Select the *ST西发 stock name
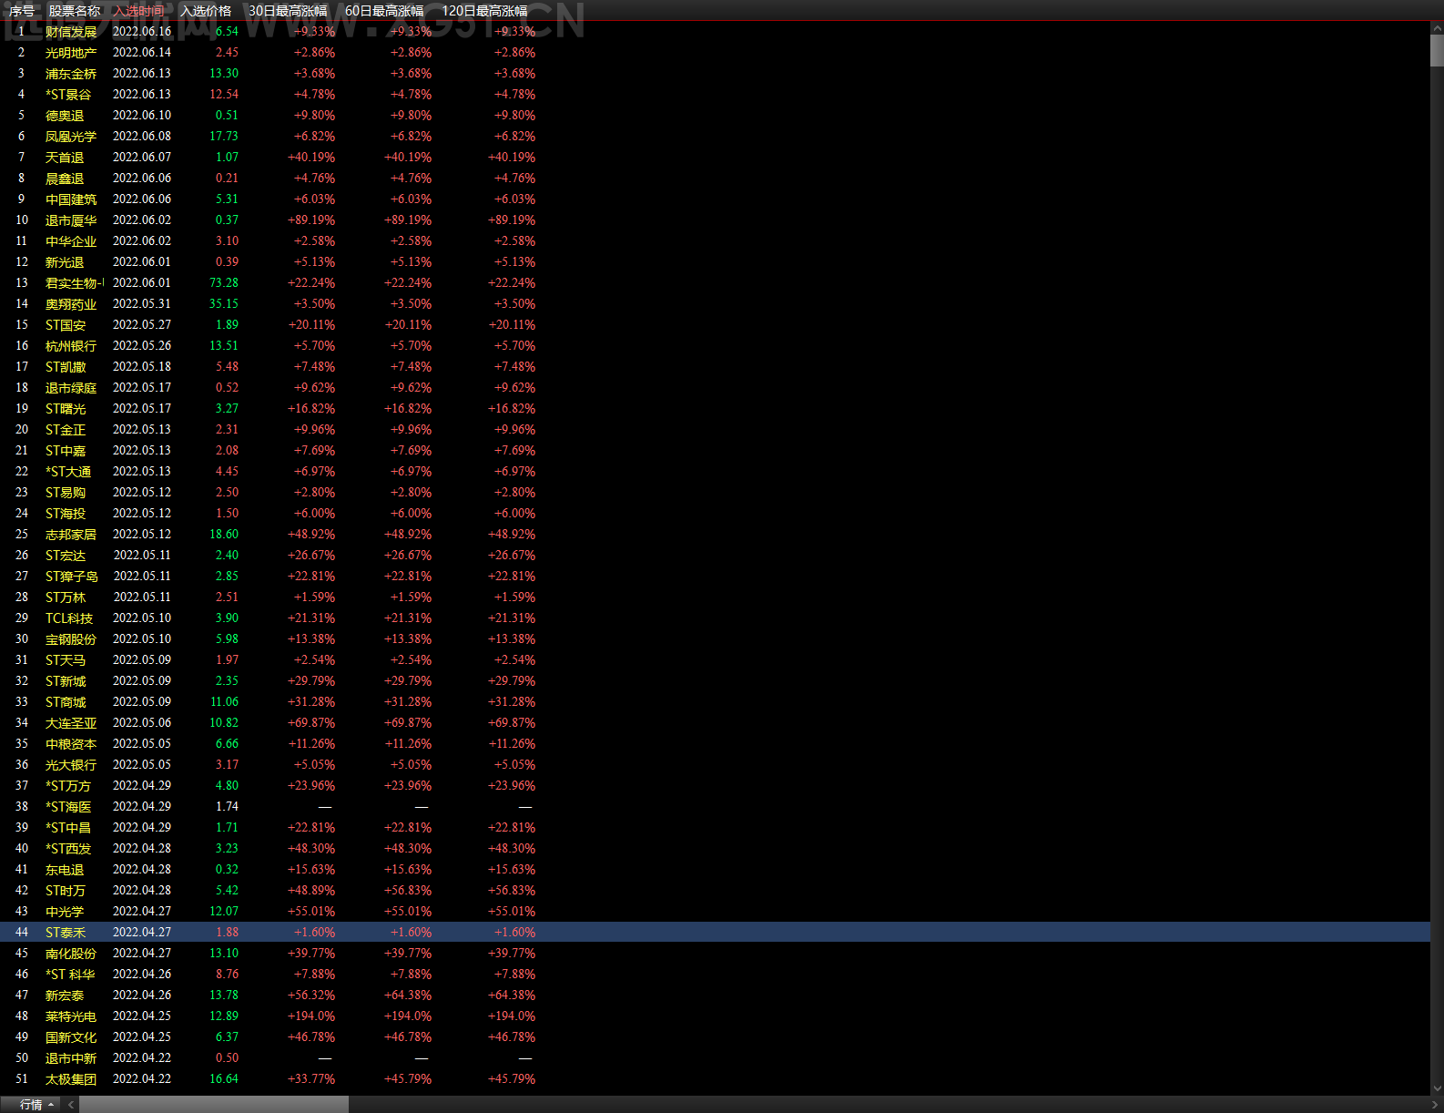Screen dimensions: 1444x1113 [x=68, y=849]
